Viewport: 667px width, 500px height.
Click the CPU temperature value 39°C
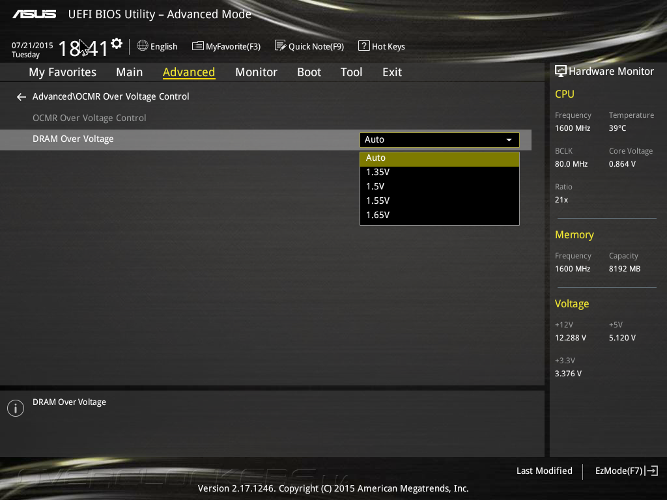pyautogui.click(x=617, y=128)
